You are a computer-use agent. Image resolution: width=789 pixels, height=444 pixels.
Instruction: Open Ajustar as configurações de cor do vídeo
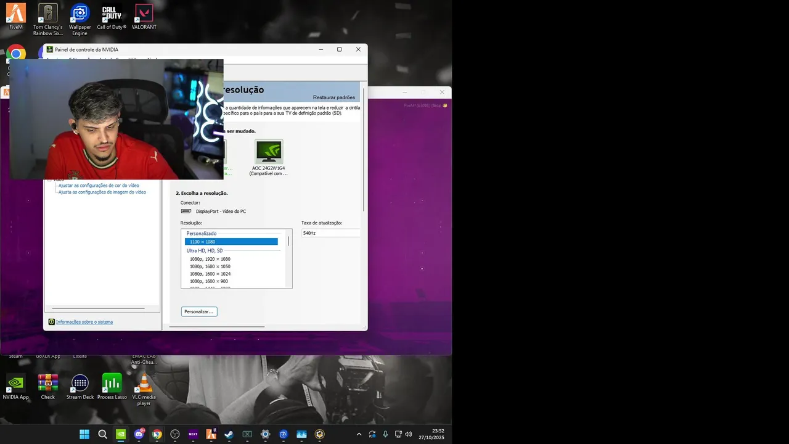[99, 186]
